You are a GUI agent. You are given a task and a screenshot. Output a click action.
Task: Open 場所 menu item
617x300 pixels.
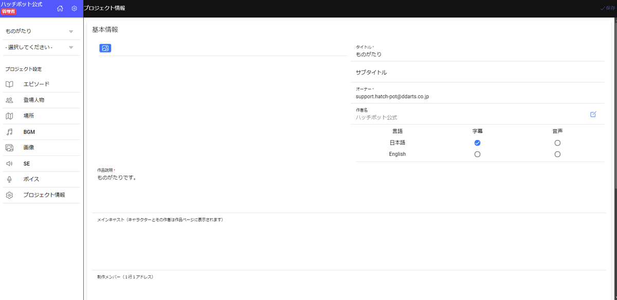click(x=42, y=116)
